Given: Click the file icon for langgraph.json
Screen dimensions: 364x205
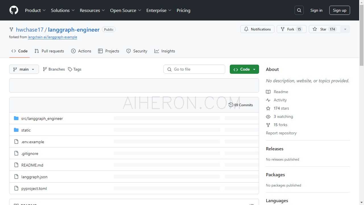Looking at the screenshot, I should pyautogui.click(x=16, y=177).
